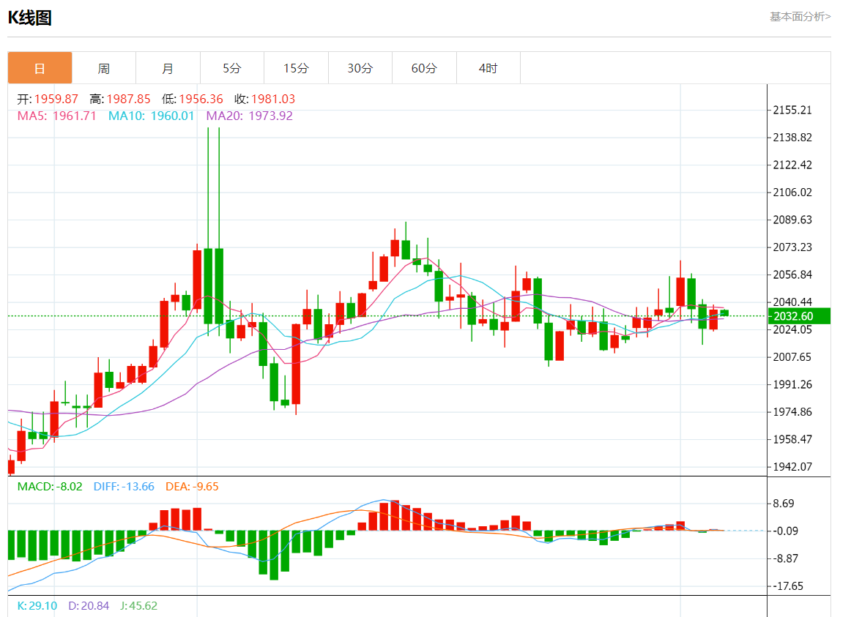Click the MA20: 1973.92 legend
This screenshot has height=617, width=851.
coord(249,116)
